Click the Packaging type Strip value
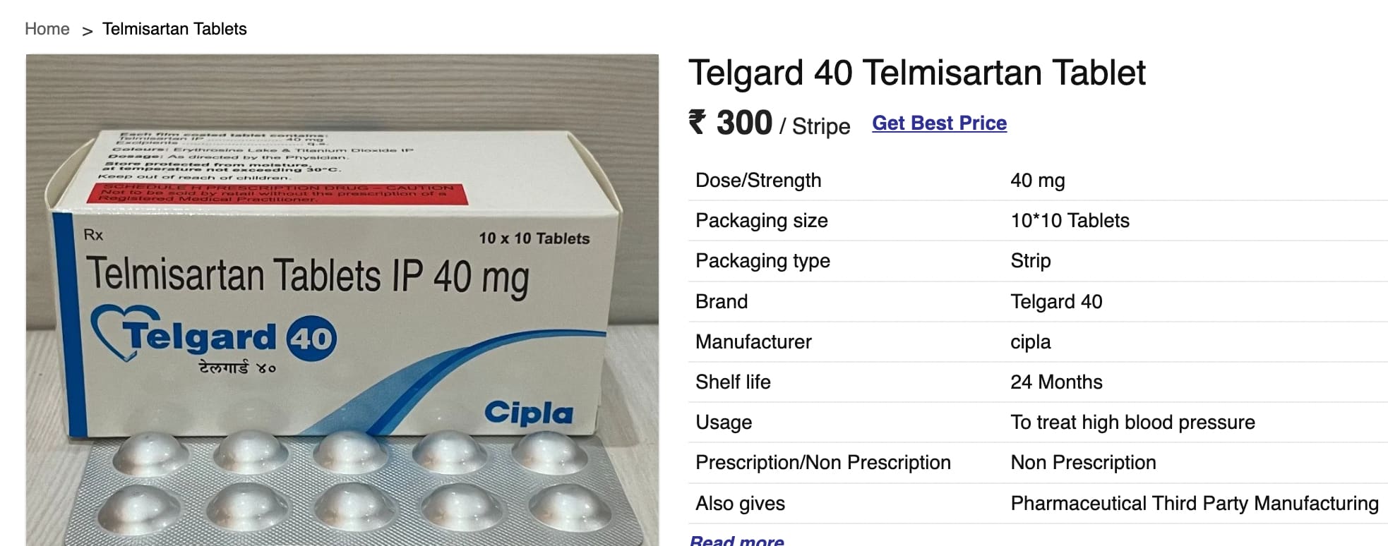Screen dimensions: 1388x546 tap(1030, 261)
